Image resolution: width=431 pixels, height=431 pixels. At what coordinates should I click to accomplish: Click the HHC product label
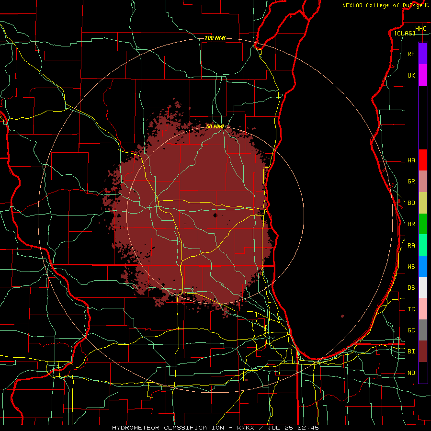click(x=420, y=29)
